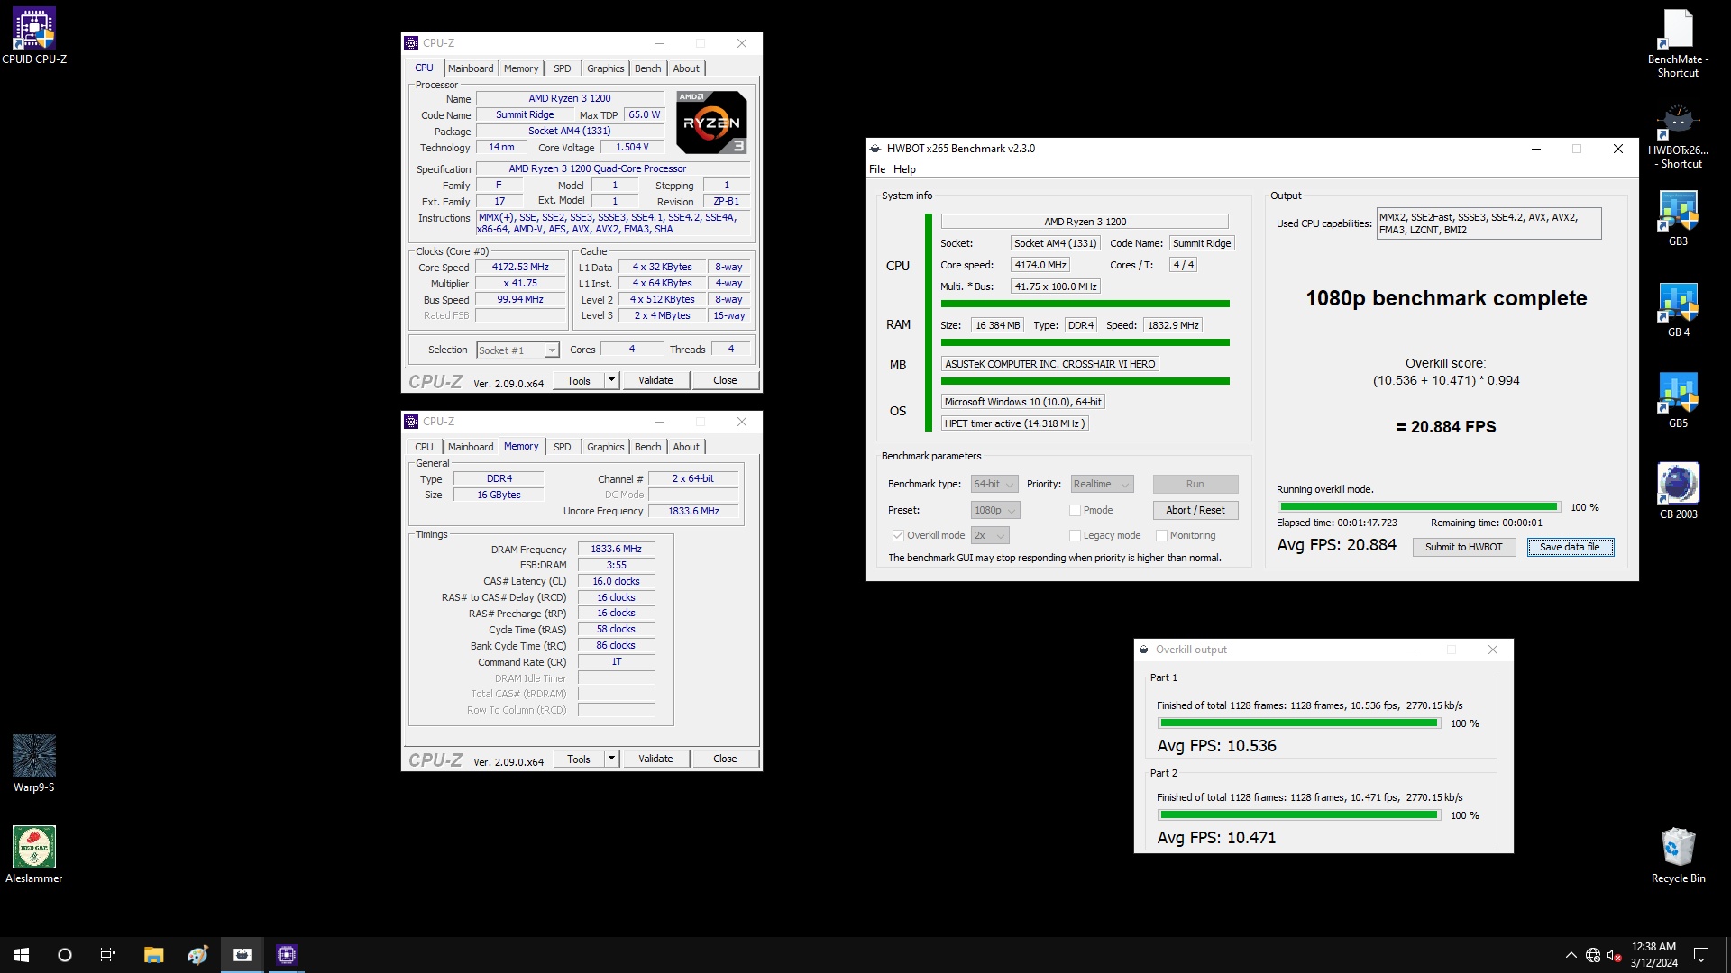Open Overkill mode 2x dropdown
The width and height of the screenshot is (1731, 973).
989,535
